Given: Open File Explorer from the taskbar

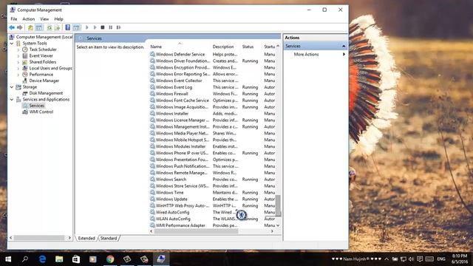Looking at the screenshot, I should (x=59, y=259).
